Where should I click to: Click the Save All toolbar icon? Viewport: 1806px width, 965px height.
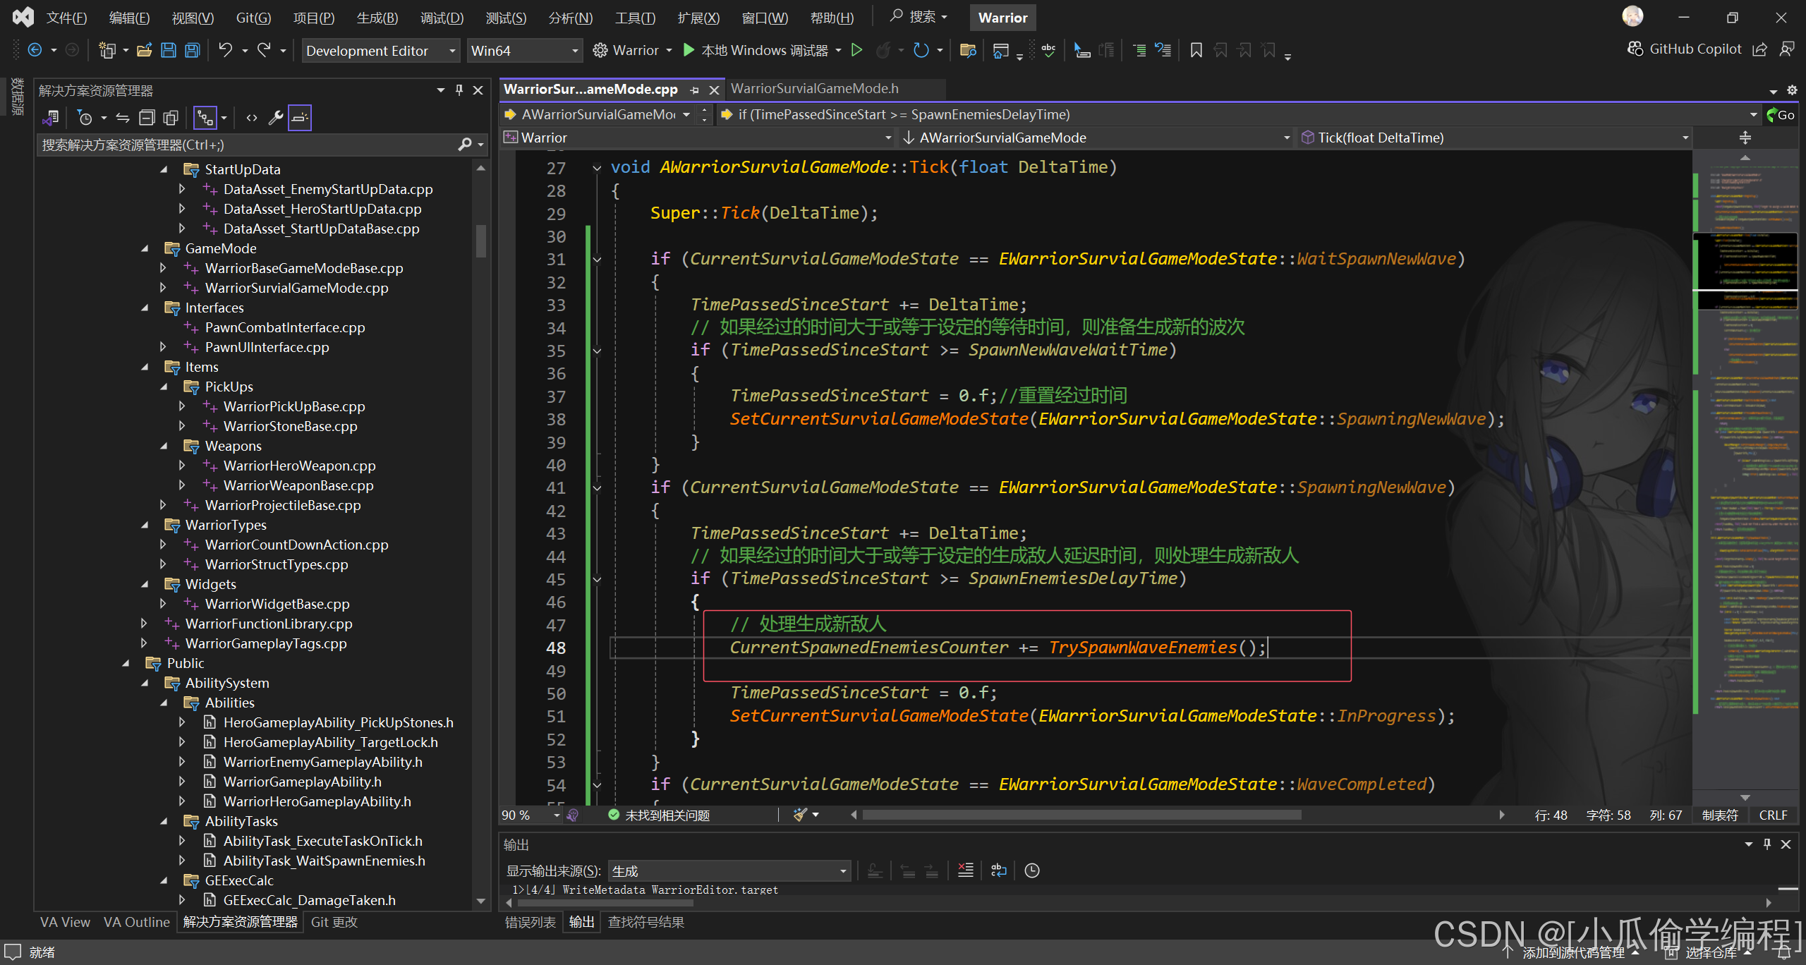(x=192, y=50)
